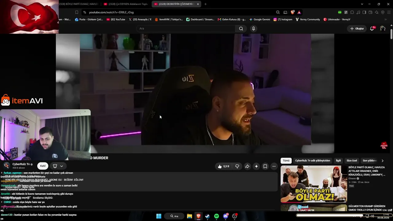Select the Tümü filter chip

pos(286,161)
